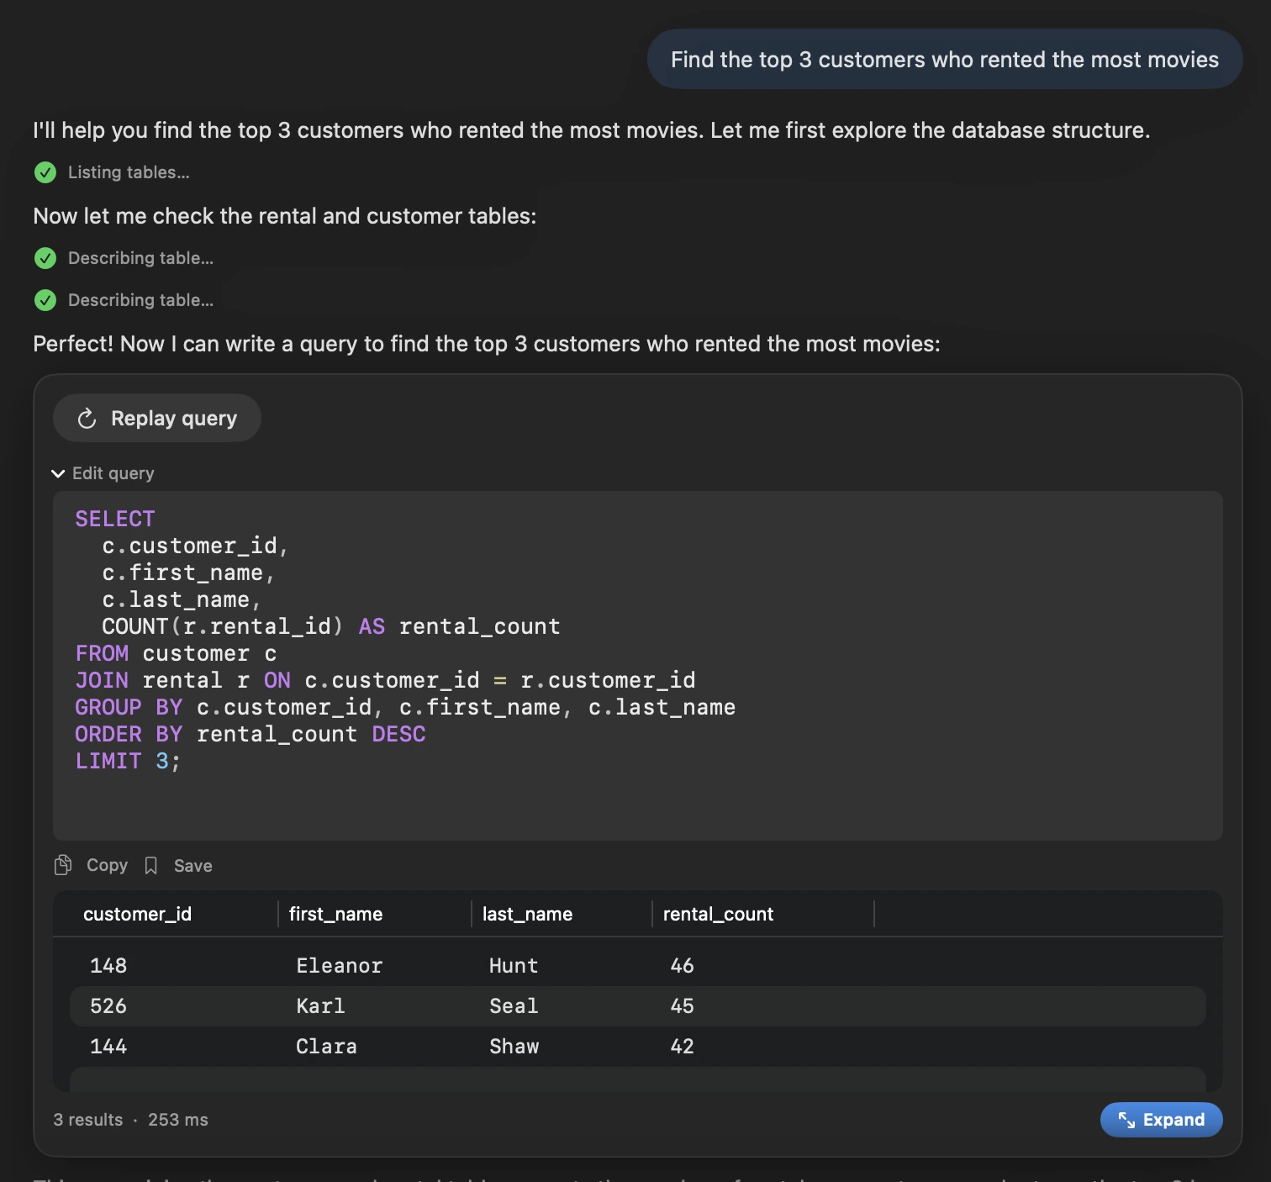Select the customer_id cell 526
This screenshot has width=1271, height=1182.
coord(108,1005)
